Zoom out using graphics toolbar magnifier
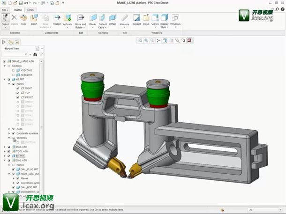Image resolution: width=286 pixels, height=214 pixels. pos(152,40)
